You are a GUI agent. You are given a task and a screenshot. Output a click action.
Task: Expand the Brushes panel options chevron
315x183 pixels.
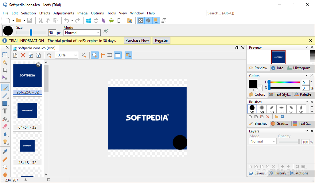307,102
